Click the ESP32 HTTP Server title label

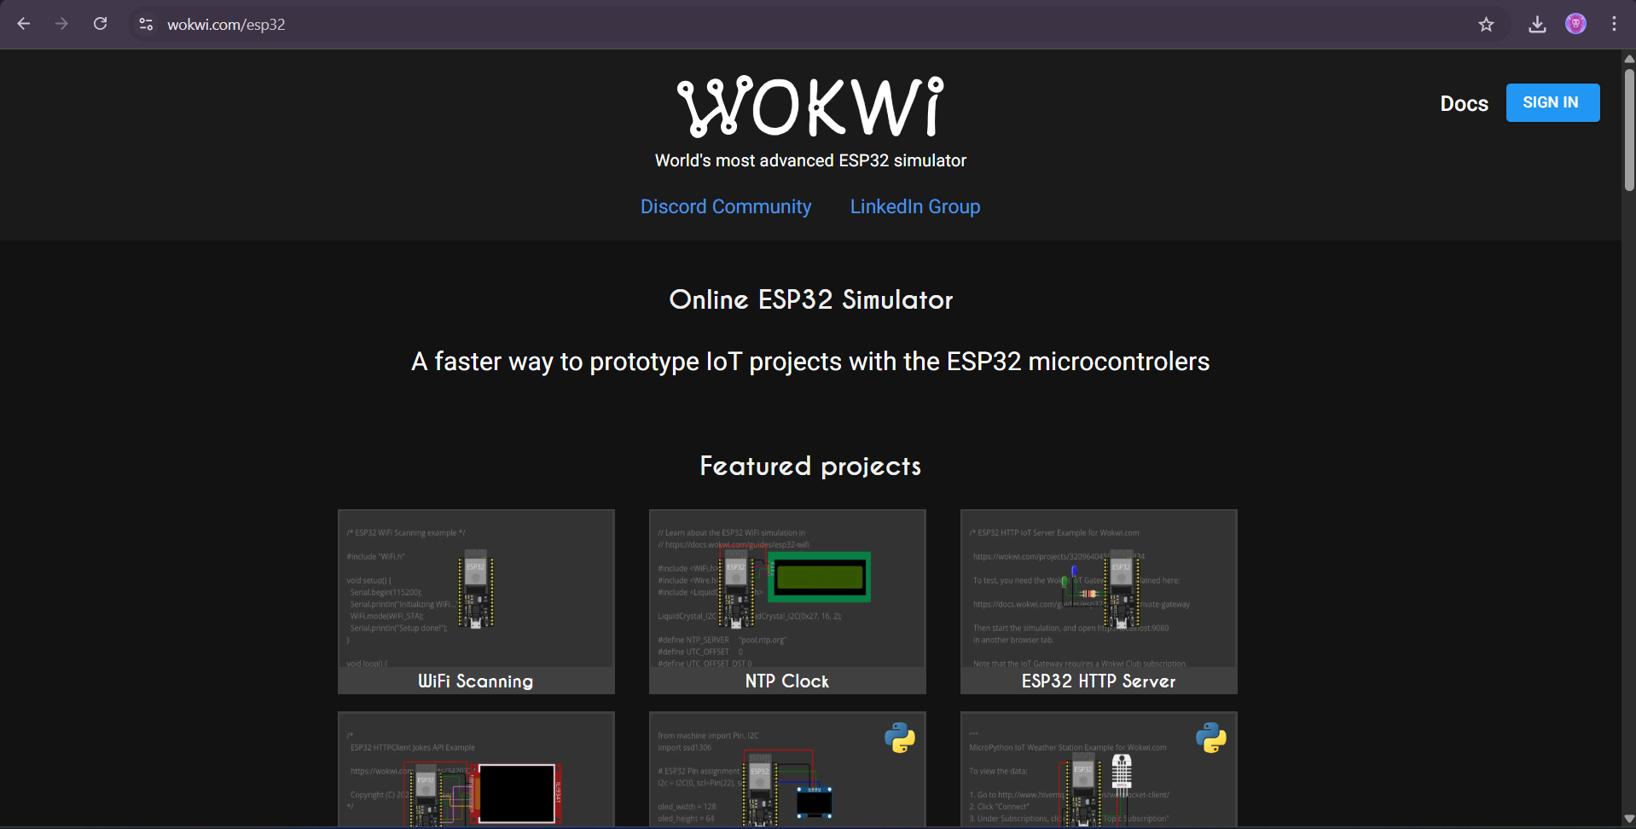pyautogui.click(x=1099, y=681)
